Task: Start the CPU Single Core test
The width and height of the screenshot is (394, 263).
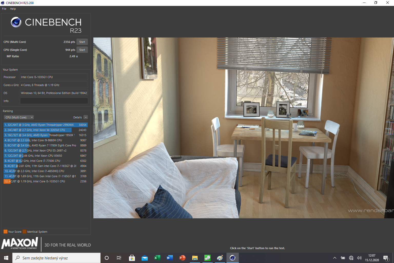Action: (x=82, y=50)
